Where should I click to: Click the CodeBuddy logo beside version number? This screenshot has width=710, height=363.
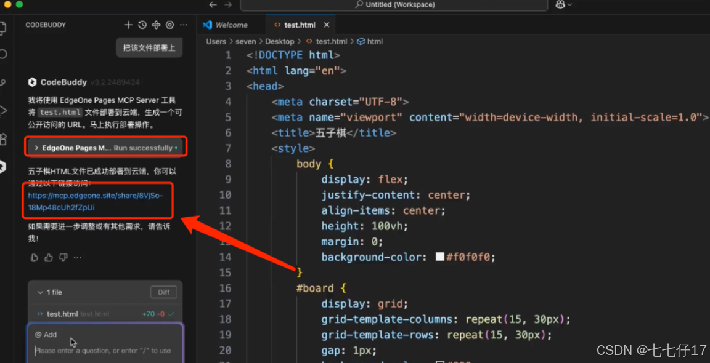(x=32, y=82)
